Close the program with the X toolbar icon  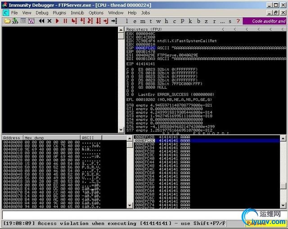[49, 21]
